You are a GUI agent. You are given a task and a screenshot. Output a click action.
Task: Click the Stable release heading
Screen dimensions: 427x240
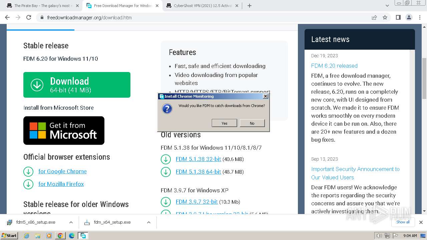tap(46, 46)
